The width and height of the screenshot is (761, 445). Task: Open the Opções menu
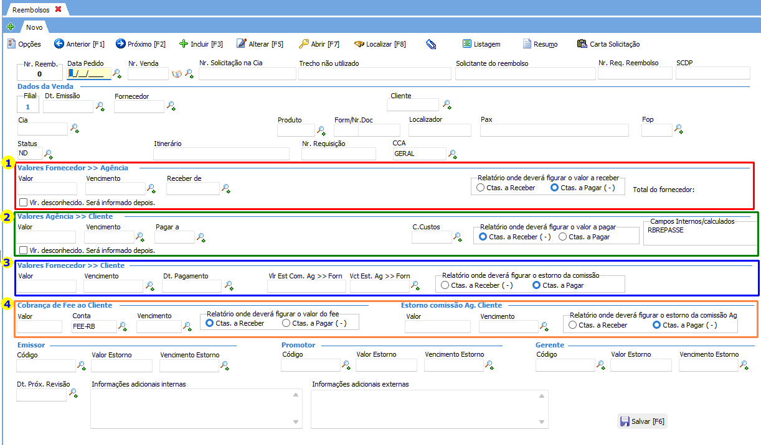(x=24, y=44)
